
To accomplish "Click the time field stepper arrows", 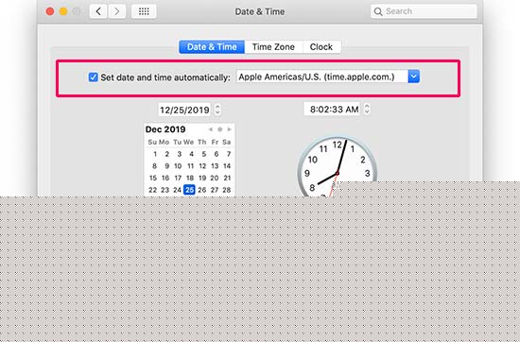I will [367, 109].
